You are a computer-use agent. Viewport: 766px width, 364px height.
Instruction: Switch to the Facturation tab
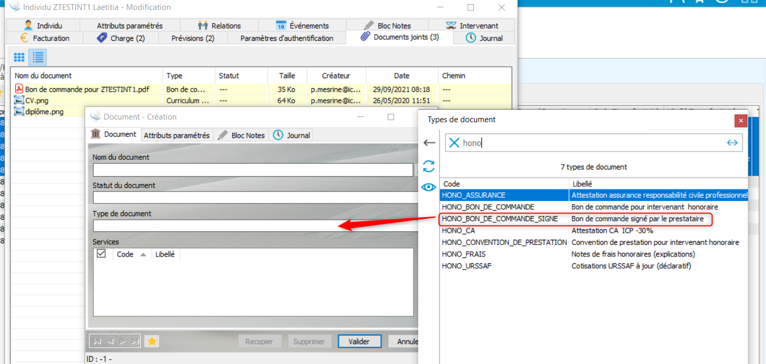pyautogui.click(x=45, y=38)
